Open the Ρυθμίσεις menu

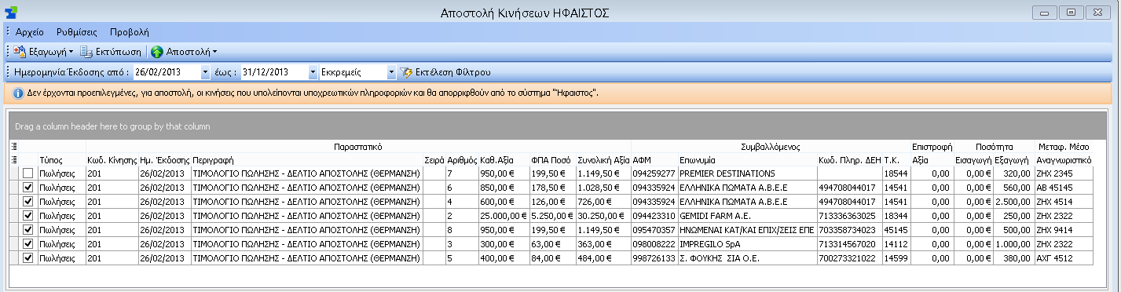click(x=77, y=32)
